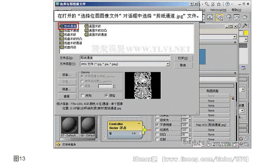The width and height of the screenshot is (260, 166).
Task: Click the 取消 button
Action: pos(183,65)
